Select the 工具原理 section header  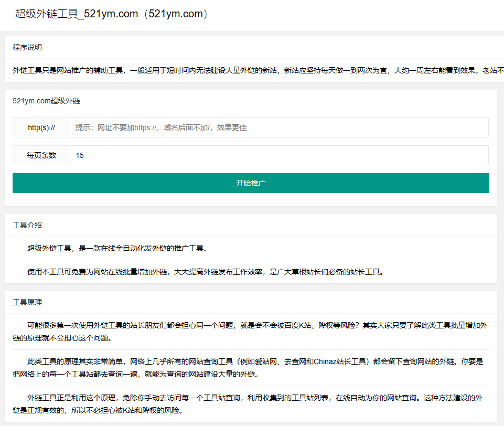click(27, 302)
